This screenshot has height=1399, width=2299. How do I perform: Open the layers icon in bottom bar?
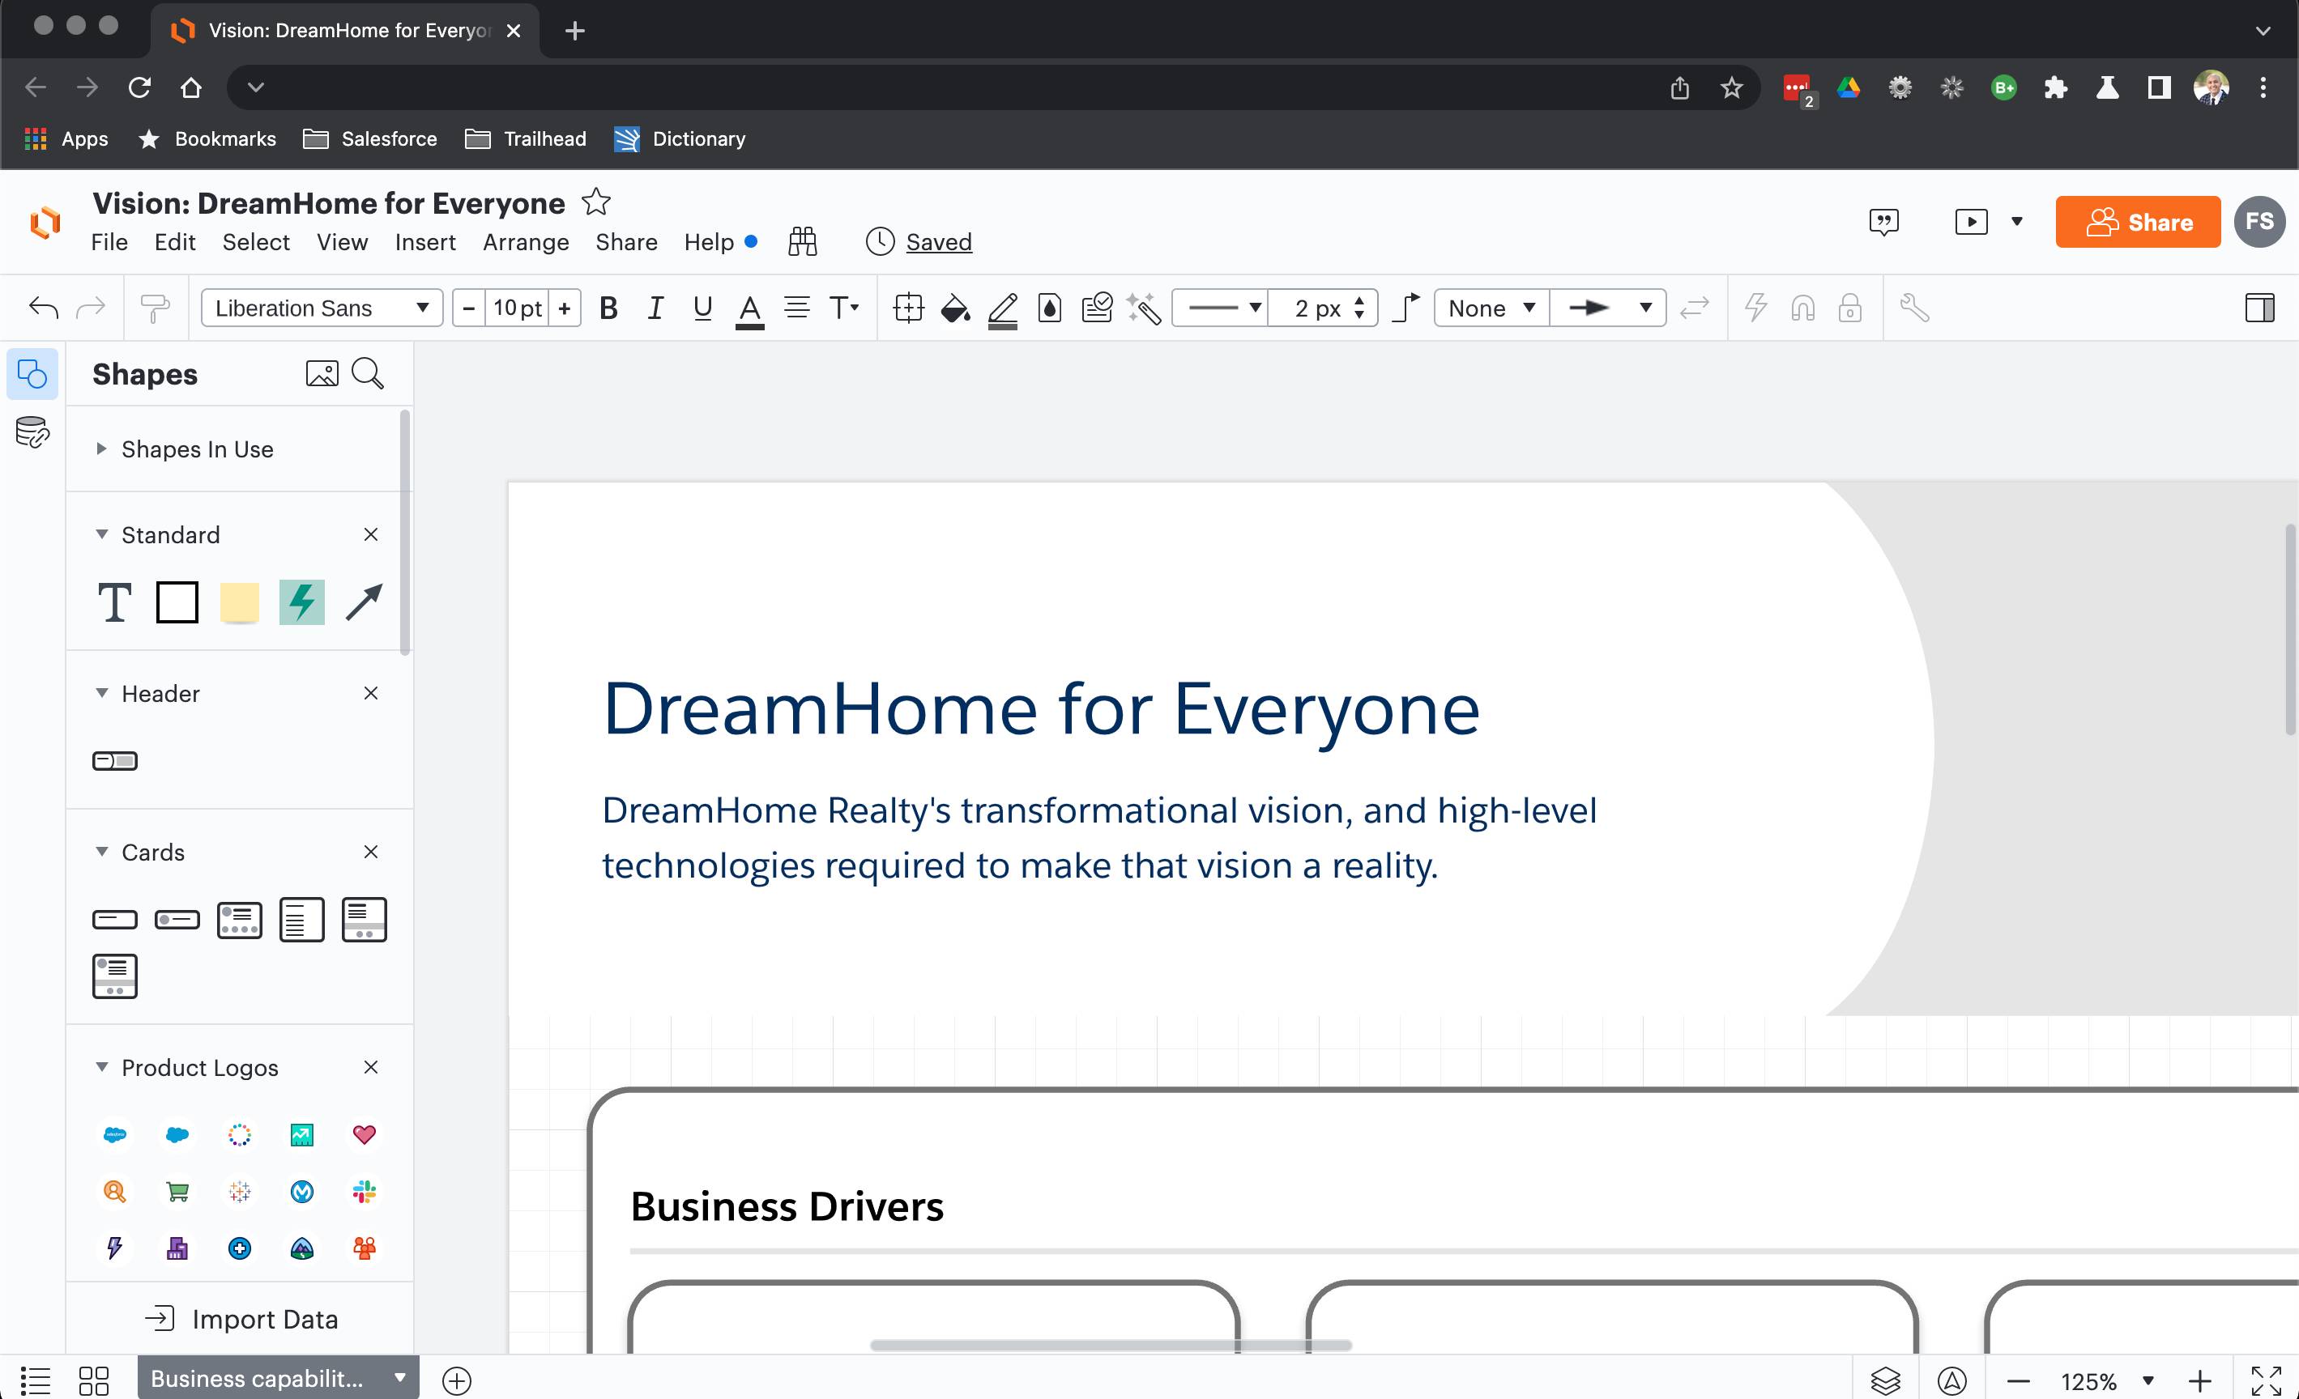tap(1885, 1380)
